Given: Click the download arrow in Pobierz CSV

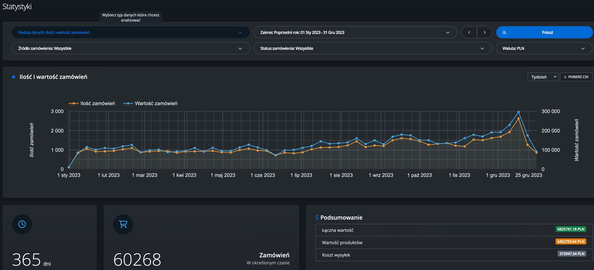Looking at the screenshot, I should (x=565, y=77).
